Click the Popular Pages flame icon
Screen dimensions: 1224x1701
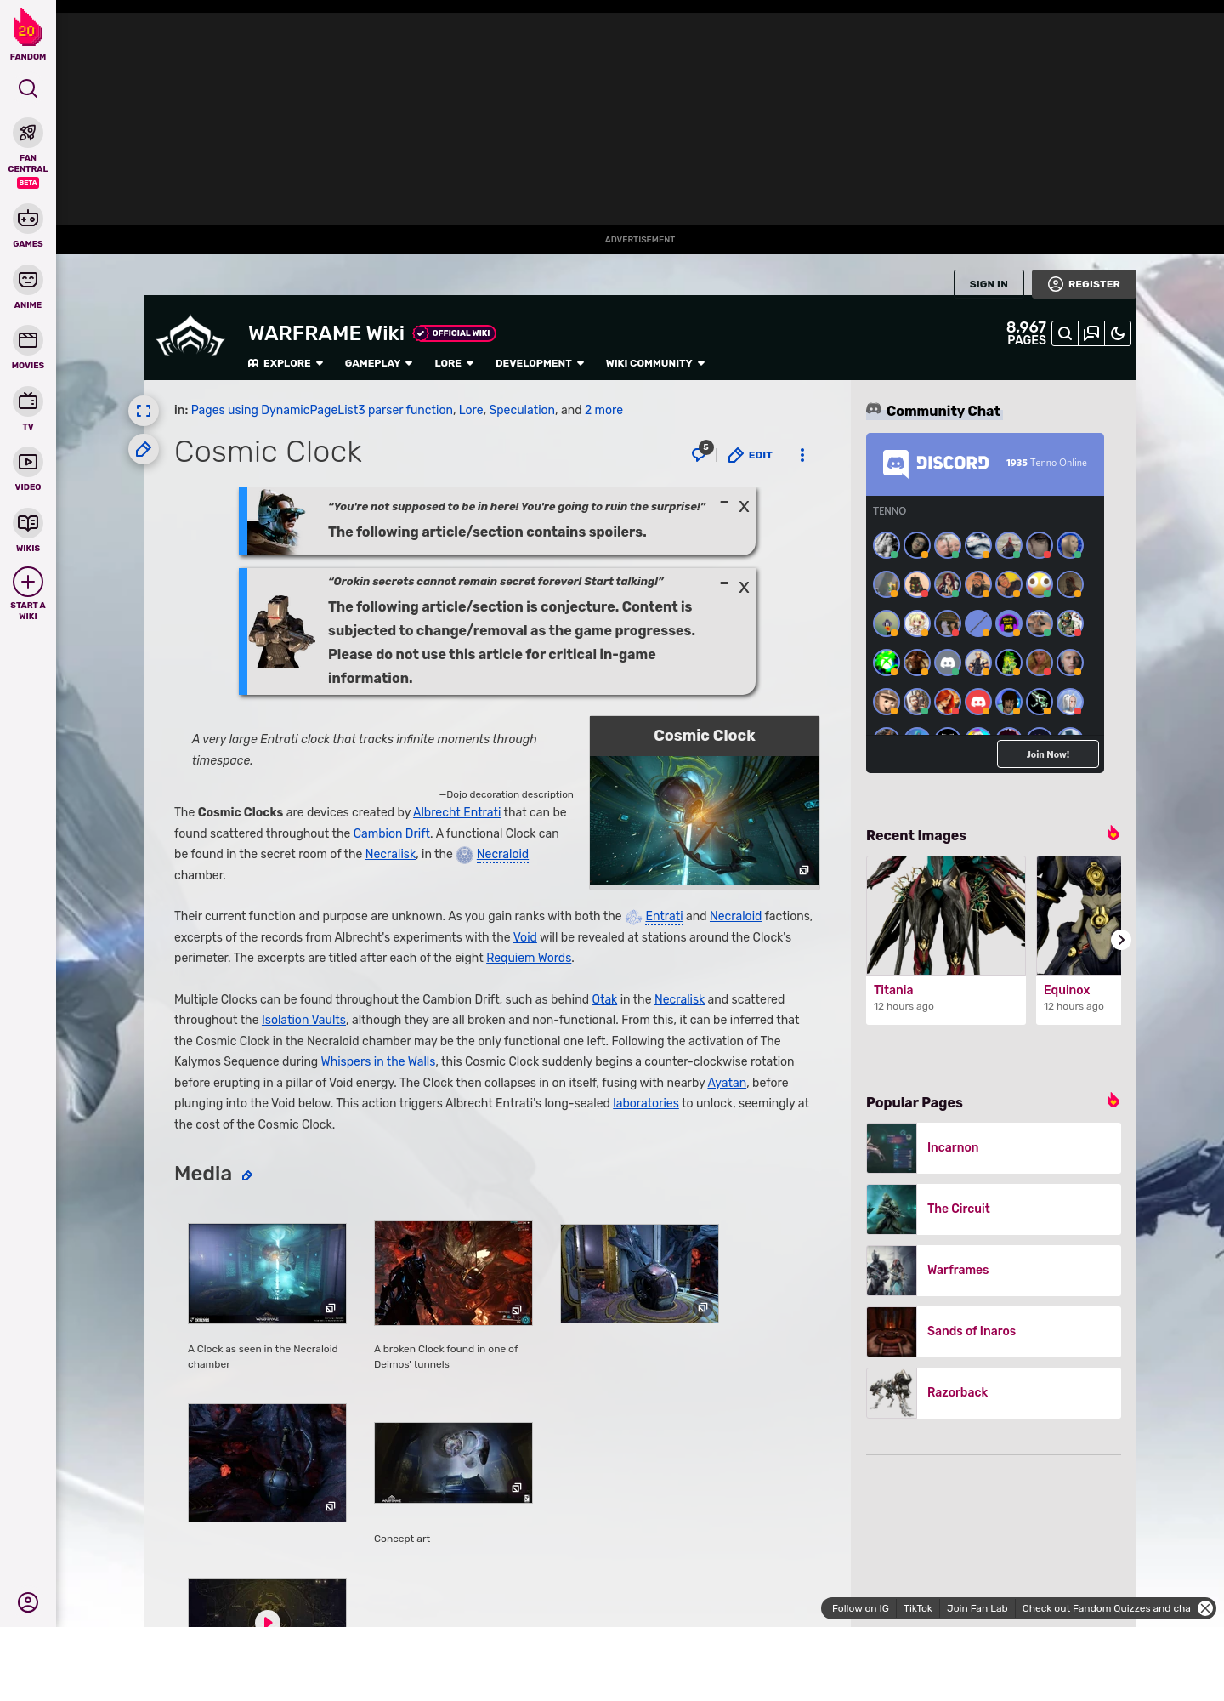tap(1113, 1101)
